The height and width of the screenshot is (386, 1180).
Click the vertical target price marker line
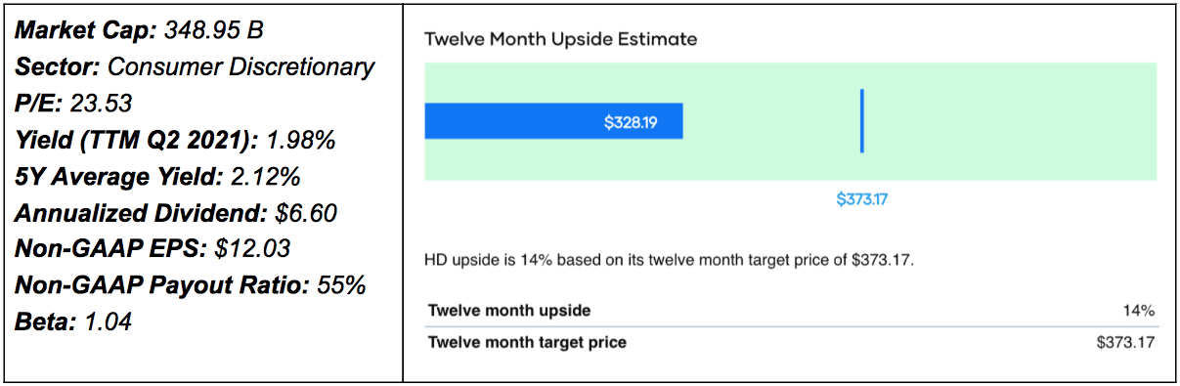[861, 121]
